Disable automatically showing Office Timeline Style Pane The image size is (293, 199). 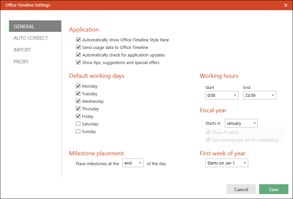point(78,40)
